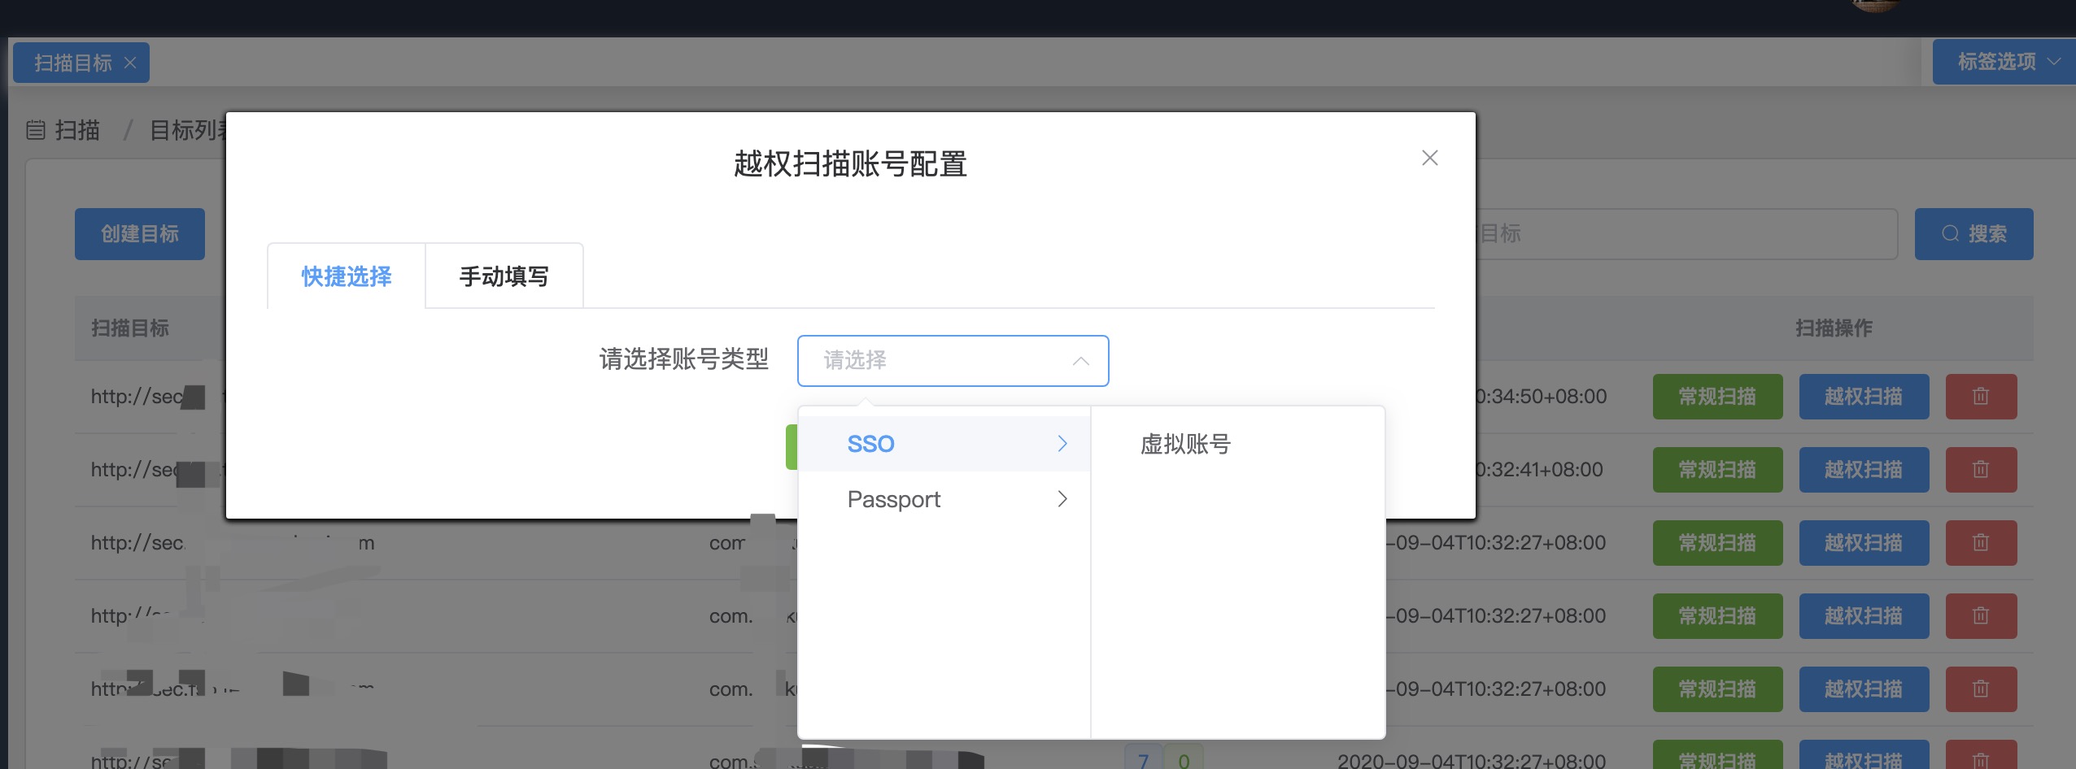Expand the SSO submenu arrow
The image size is (2076, 769).
tap(1062, 443)
